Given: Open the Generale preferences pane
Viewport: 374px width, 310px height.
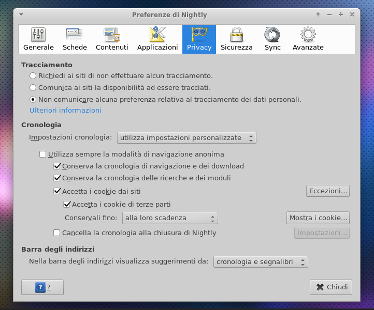Looking at the screenshot, I should click(x=38, y=39).
